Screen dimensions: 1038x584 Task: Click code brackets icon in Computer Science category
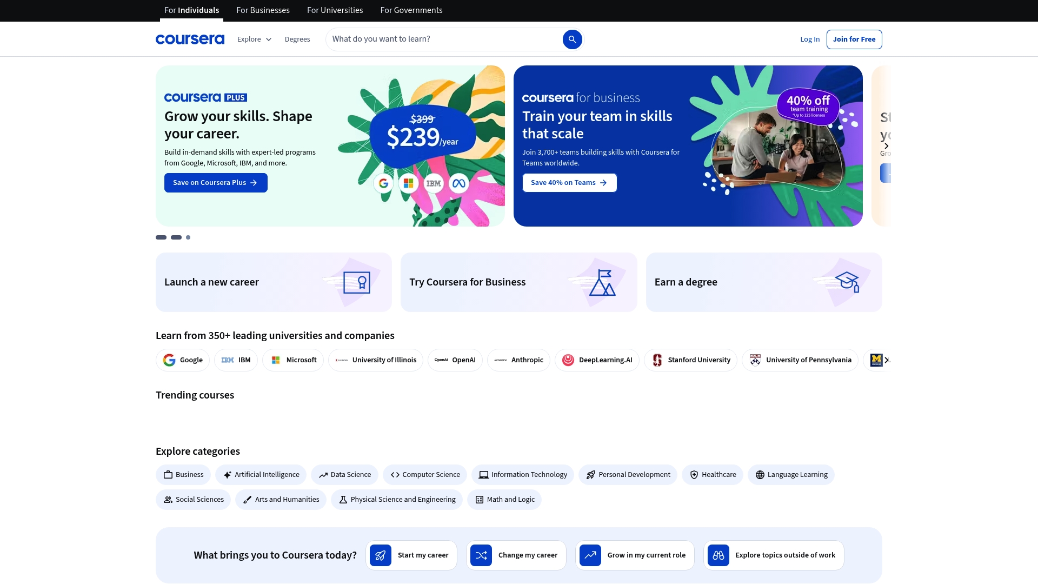(395, 475)
